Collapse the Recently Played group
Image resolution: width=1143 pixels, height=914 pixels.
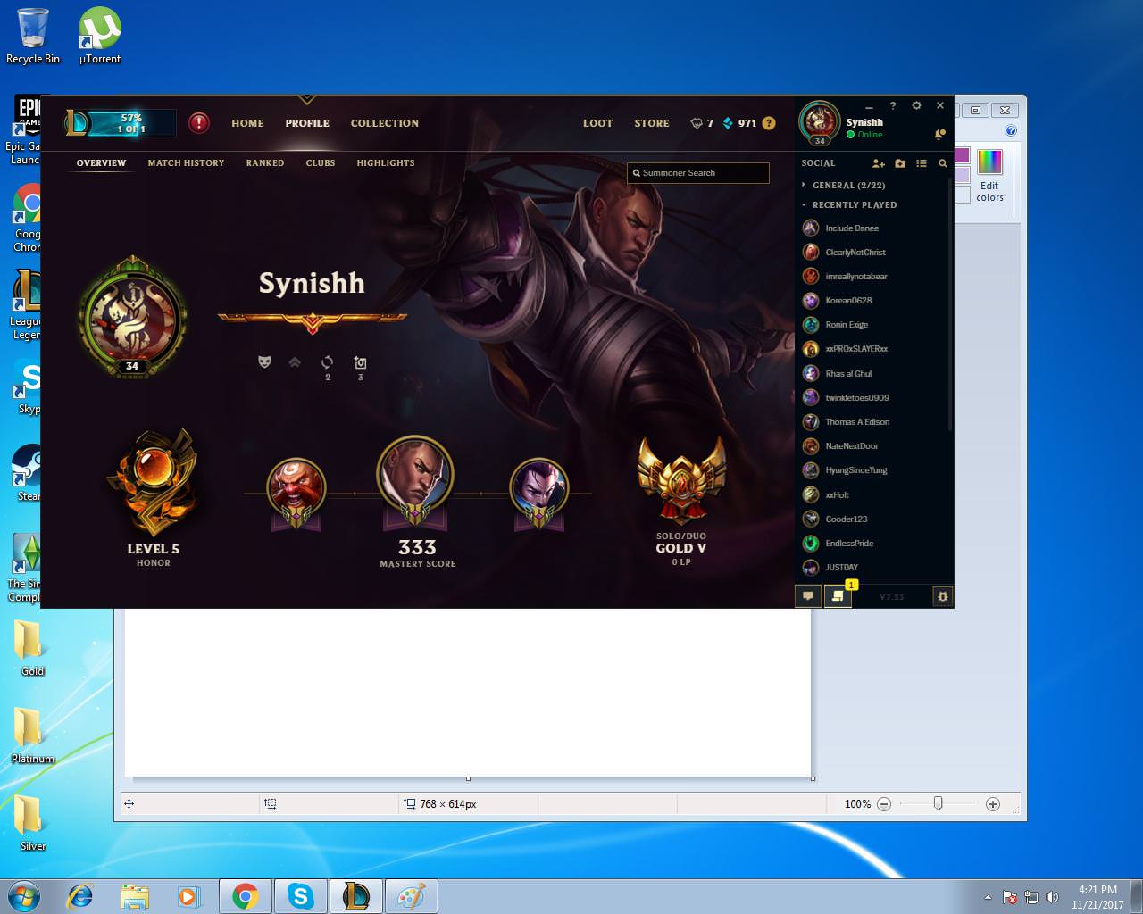pos(848,205)
